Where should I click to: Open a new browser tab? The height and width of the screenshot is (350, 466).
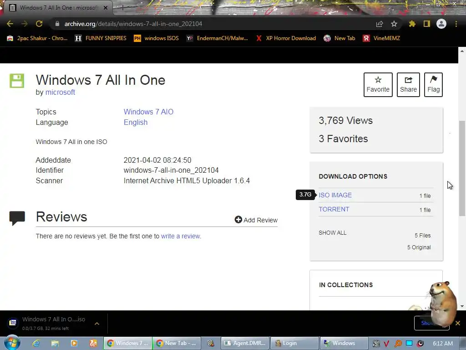[x=122, y=8]
